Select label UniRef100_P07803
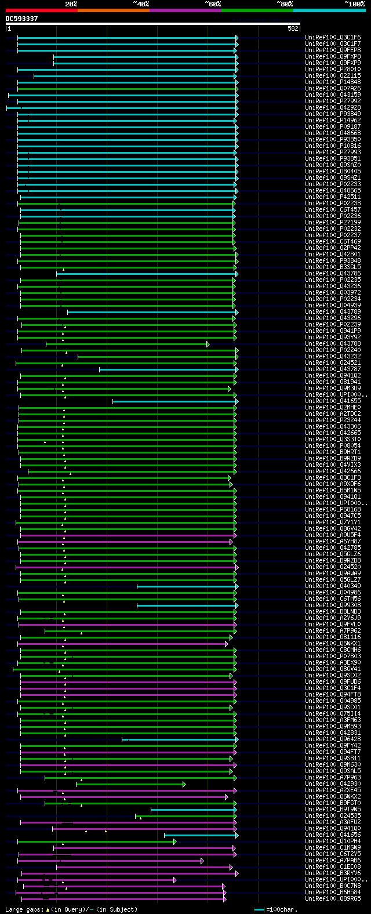The image size is (371, 914). (x=333, y=657)
